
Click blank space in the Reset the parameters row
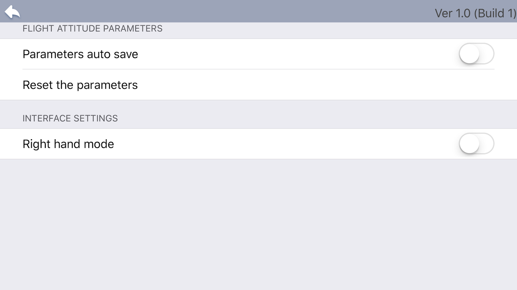point(291,85)
